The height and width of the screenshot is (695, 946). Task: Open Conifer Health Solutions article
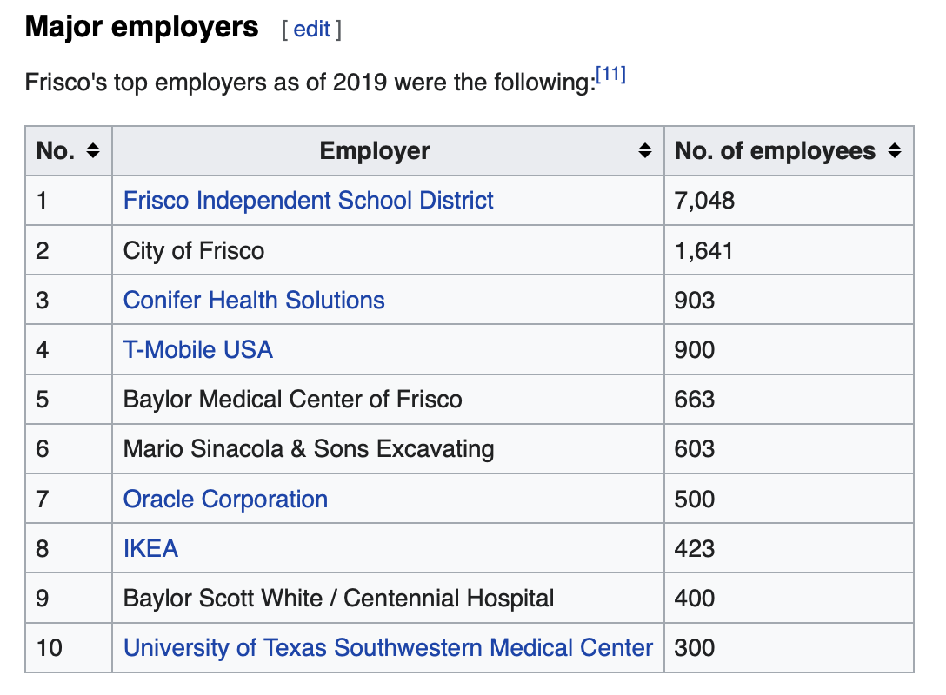click(254, 301)
